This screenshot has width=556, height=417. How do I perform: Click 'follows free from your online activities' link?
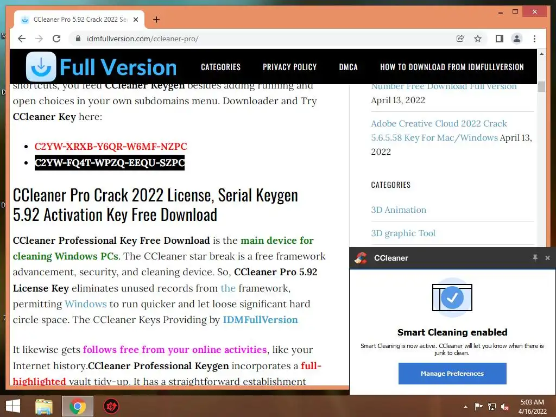[175, 350]
